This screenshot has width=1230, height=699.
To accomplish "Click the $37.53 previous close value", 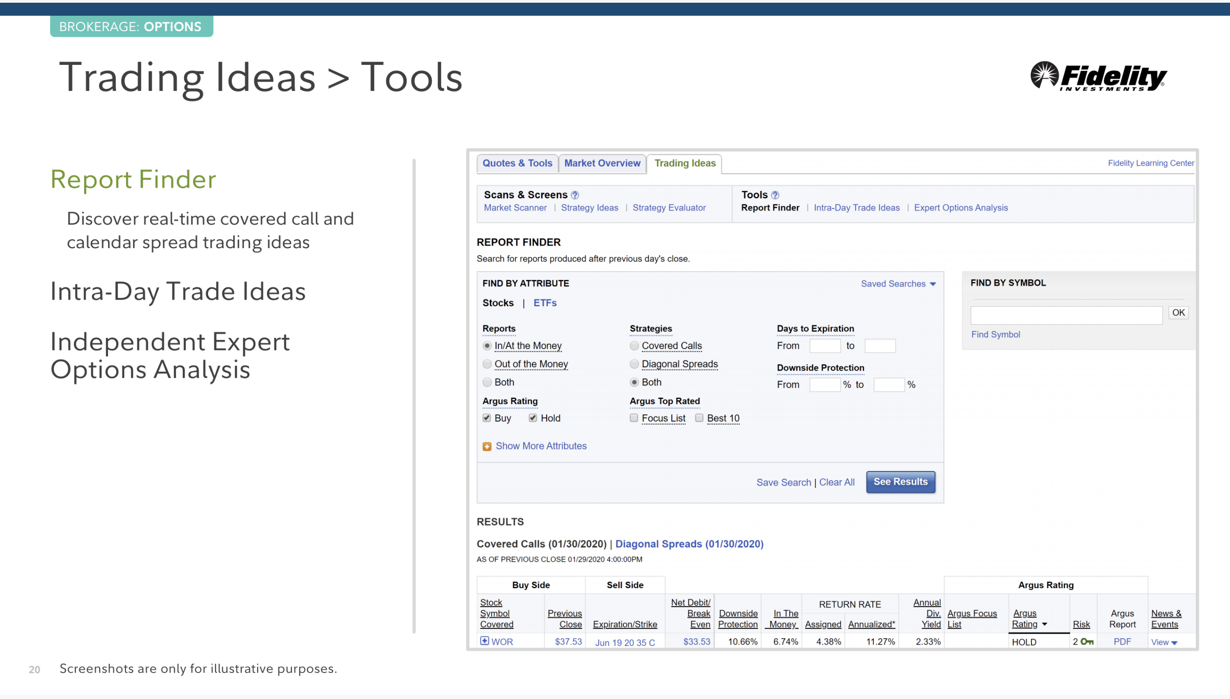I will pos(568,642).
